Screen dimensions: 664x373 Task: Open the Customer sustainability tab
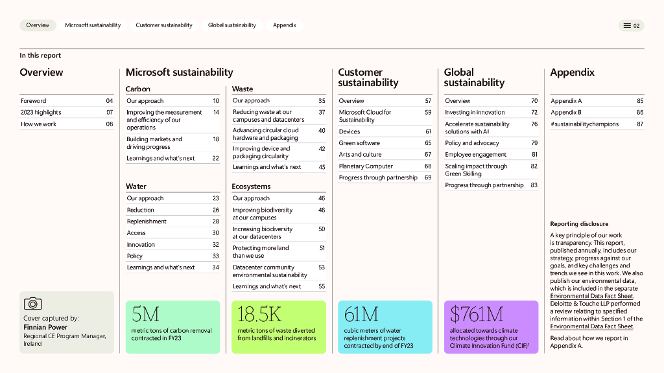point(164,25)
